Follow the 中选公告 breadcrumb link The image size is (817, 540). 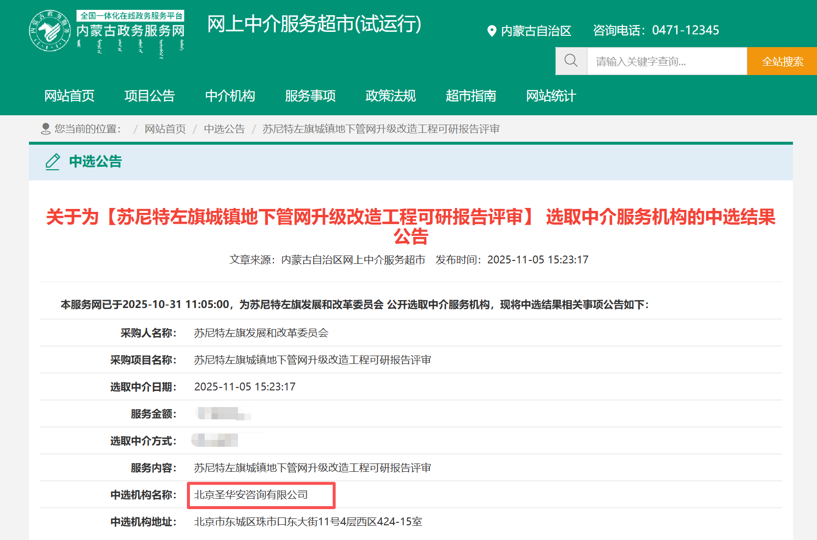(225, 129)
